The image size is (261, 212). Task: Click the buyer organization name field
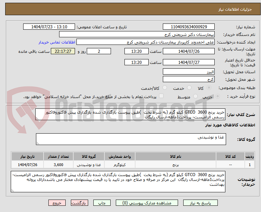pos(137,35)
